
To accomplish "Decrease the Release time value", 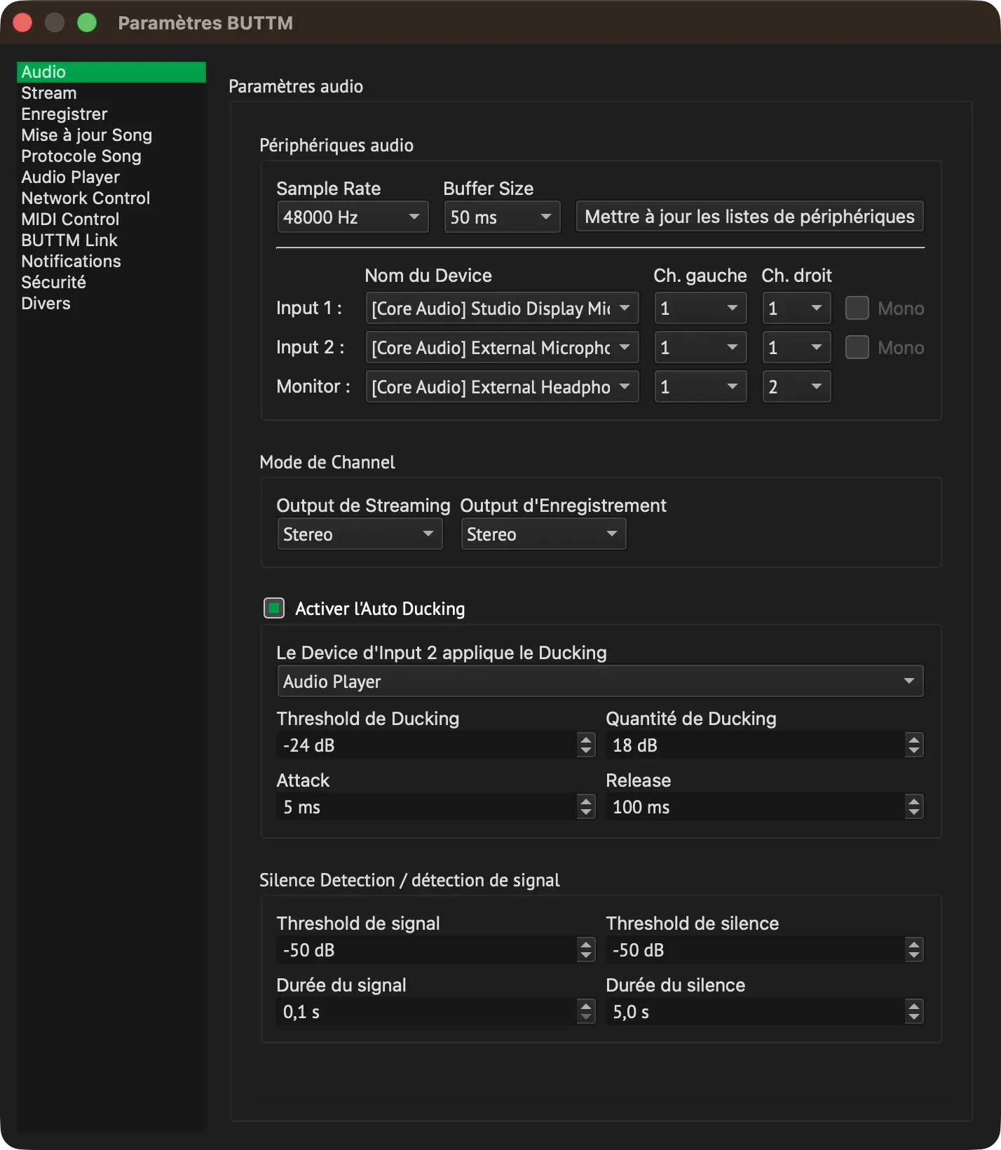I will pos(913,813).
